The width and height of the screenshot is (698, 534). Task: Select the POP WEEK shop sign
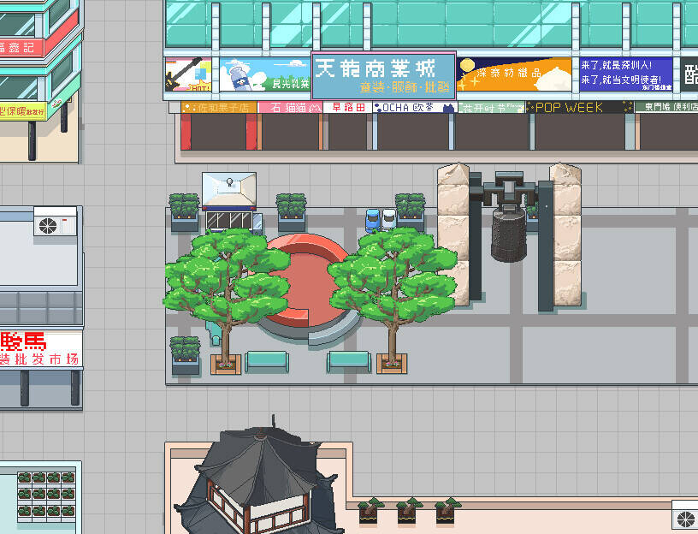pyautogui.click(x=579, y=107)
